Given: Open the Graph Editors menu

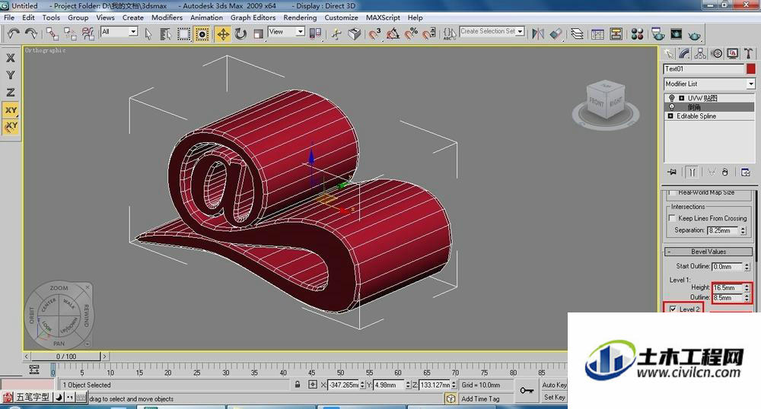Looking at the screenshot, I should coord(253,17).
